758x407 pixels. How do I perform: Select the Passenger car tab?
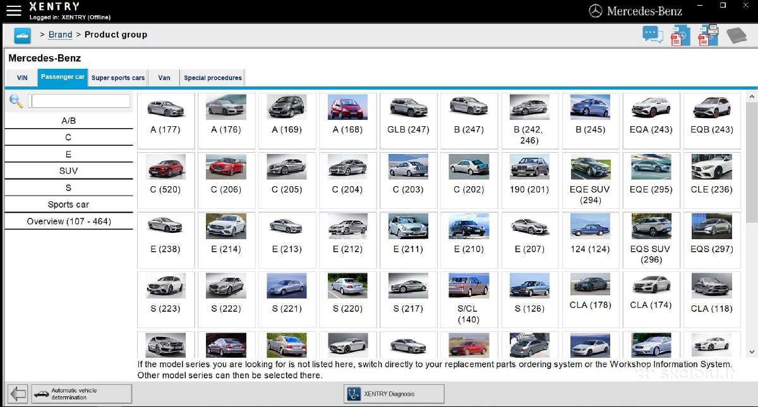[x=63, y=78]
